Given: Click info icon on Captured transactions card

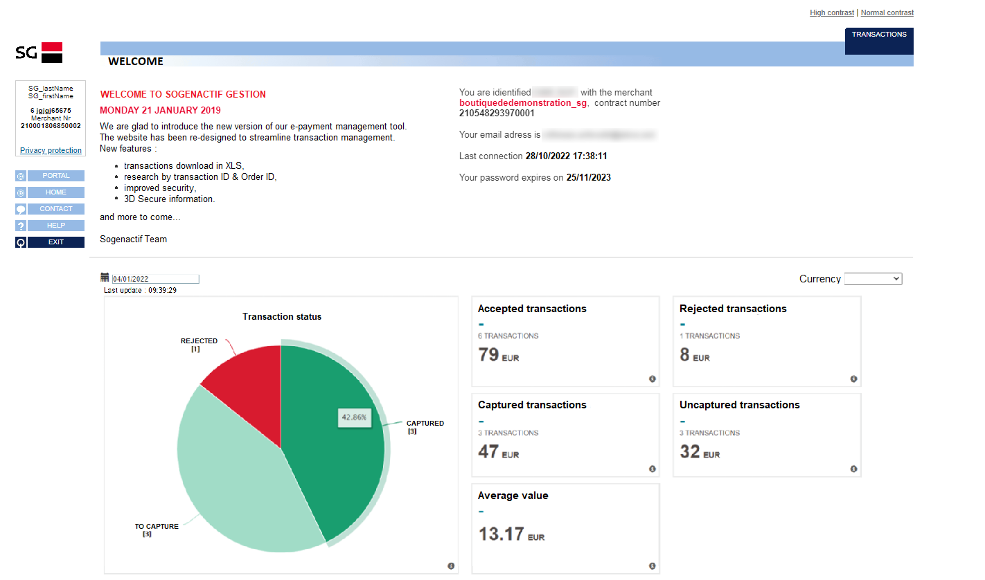Looking at the screenshot, I should pos(653,469).
